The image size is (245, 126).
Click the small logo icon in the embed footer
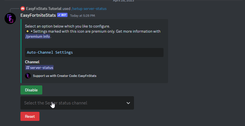click(28, 76)
